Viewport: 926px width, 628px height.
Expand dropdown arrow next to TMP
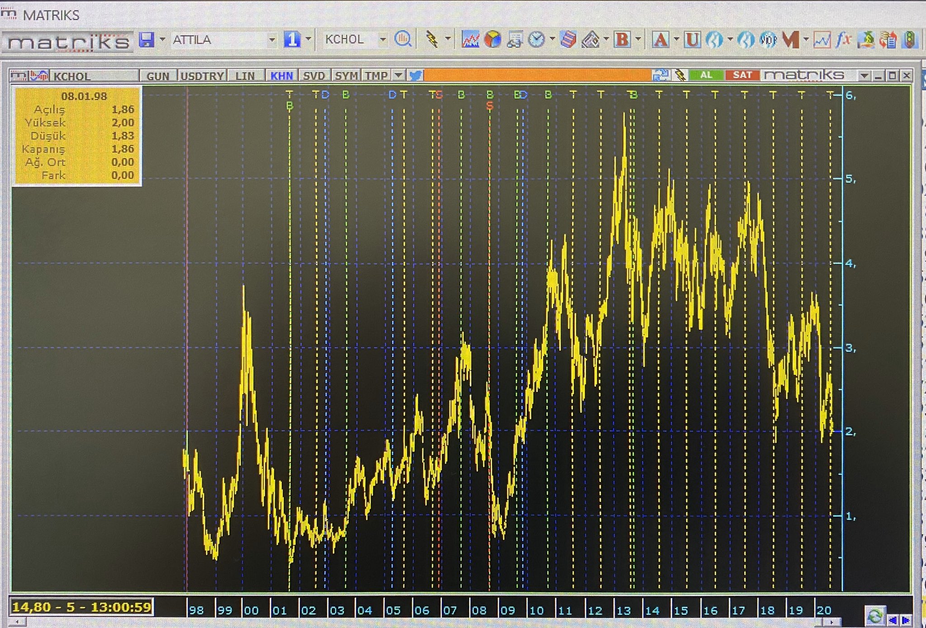coord(398,75)
